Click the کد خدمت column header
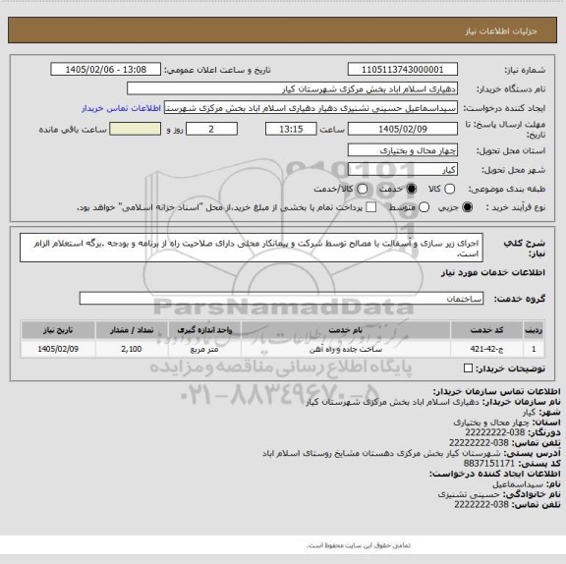Screen dimensions: 566x564 (x=486, y=330)
